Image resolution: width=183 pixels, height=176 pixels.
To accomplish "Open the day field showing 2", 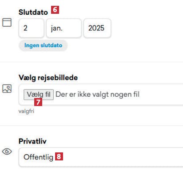I will (31, 28).
